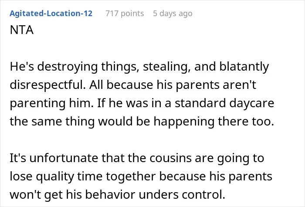Click the word 'blatantly' in comment
This screenshot has height=207, width=305.
(x=244, y=67)
